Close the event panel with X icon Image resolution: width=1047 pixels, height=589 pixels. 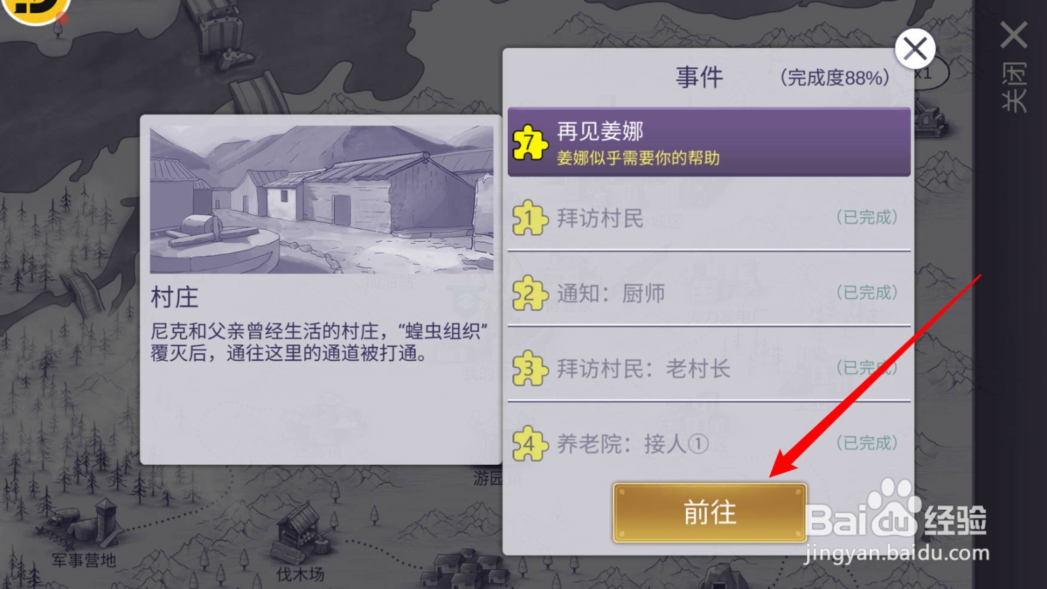915,48
